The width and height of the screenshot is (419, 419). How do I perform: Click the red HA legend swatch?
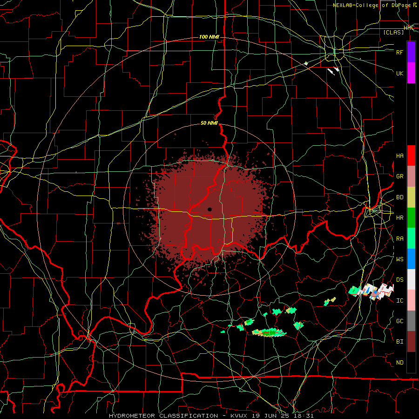point(411,155)
